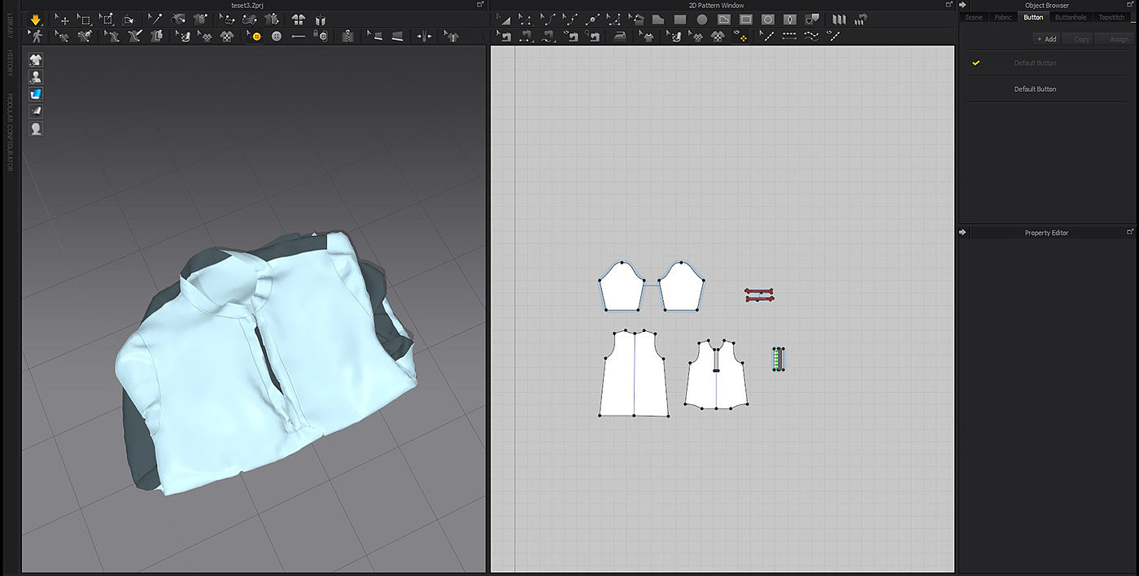Switch to the Fabric tab

(x=1002, y=17)
